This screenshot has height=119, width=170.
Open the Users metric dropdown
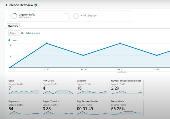click(x=14, y=33)
